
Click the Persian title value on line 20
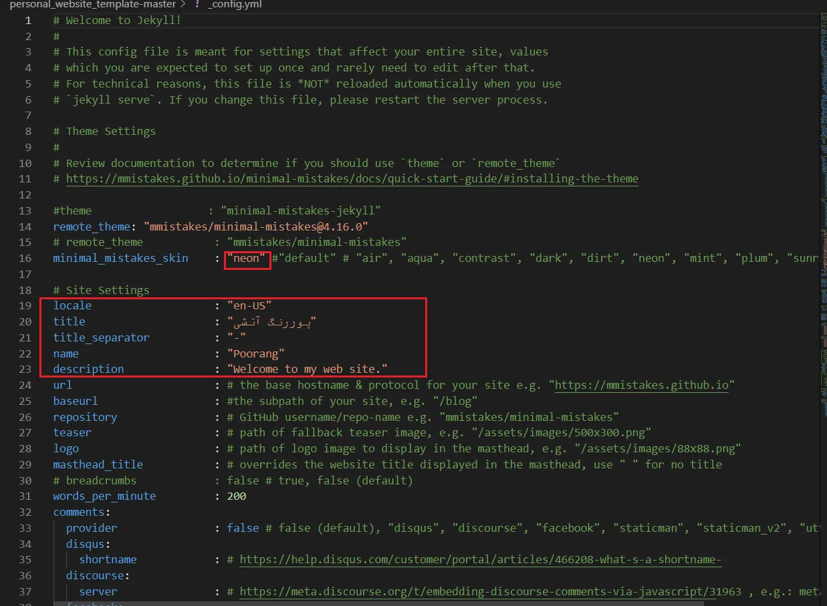[x=271, y=322]
